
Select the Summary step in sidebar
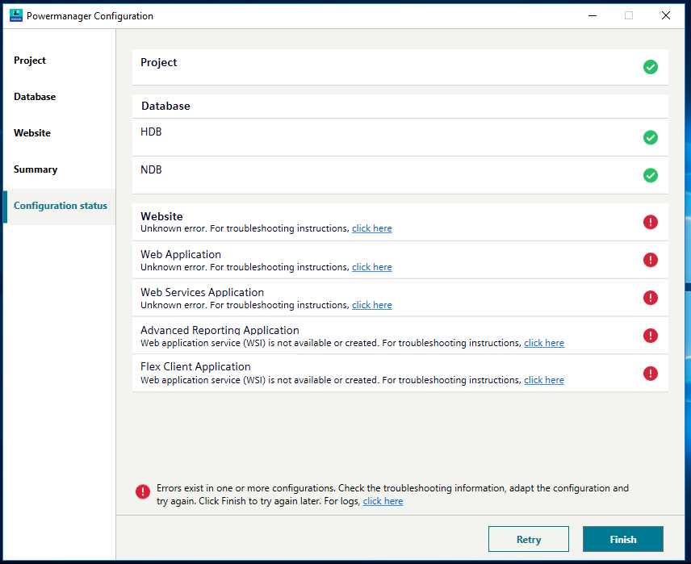pos(36,169)
